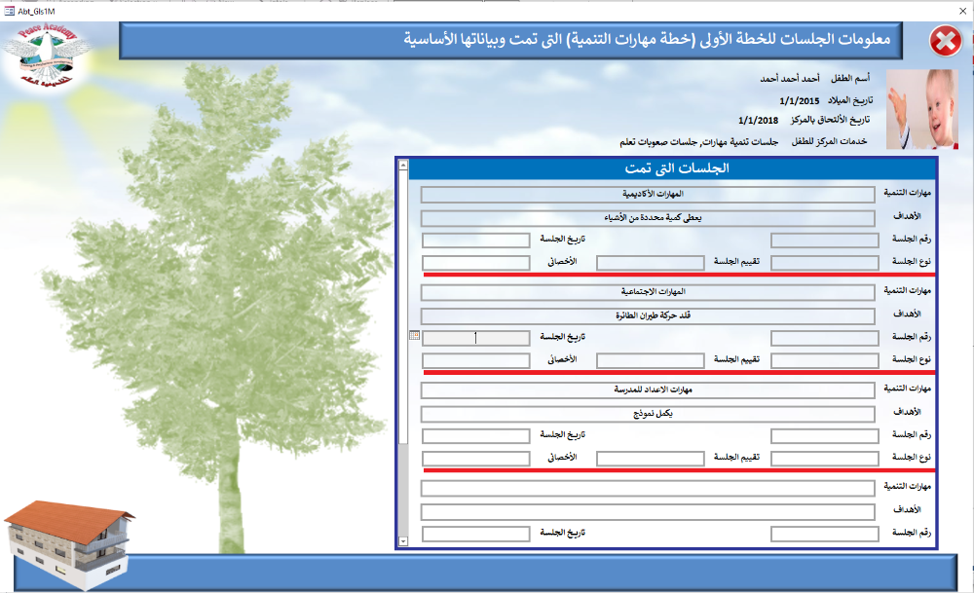The width and height of the screenshot is (974, 593).
Task: Click the building house icon at the bottom
Action: pyautogui.click(x=68, y=544)
